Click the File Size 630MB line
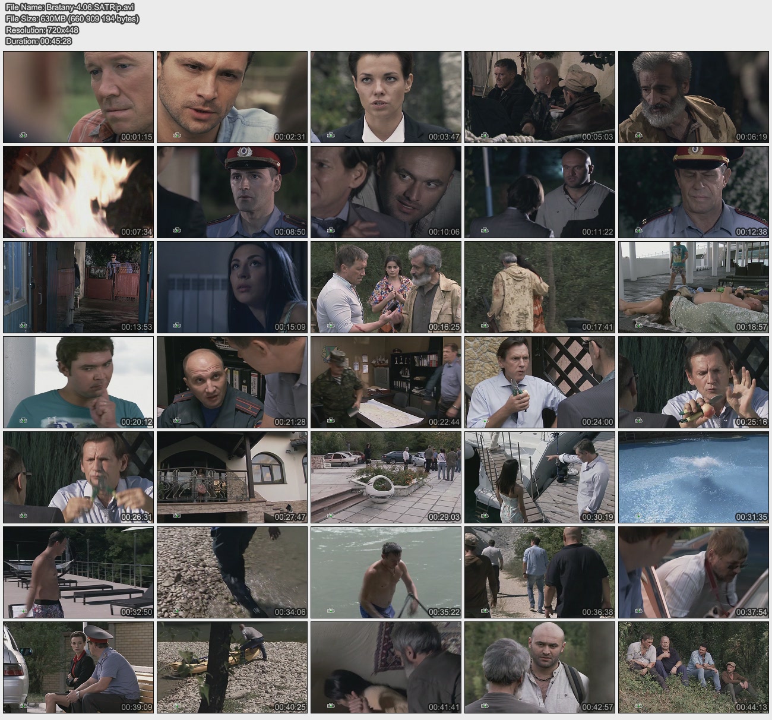The height and width of the screenshot is (720, 772). tap(72, 18)
